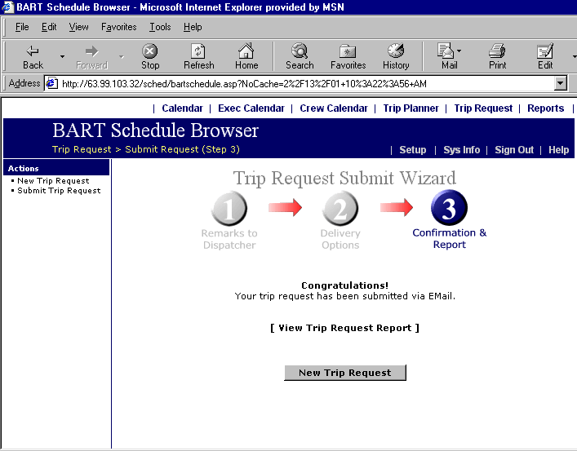Print the current page
Image resolution: width=577 pixels, height=451 pixels.
coord(497,56)
